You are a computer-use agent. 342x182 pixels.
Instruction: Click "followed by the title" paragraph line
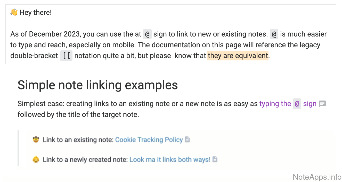(x=78, y=114)
